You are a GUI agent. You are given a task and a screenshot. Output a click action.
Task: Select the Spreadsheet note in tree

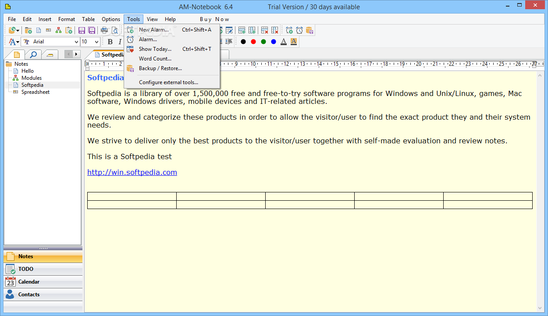click(x=36, y=92)
